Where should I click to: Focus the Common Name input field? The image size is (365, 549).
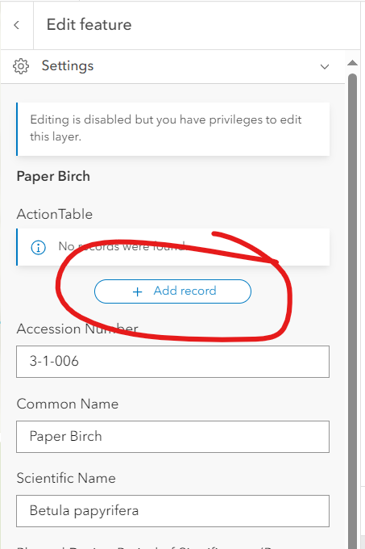point(173,437)
